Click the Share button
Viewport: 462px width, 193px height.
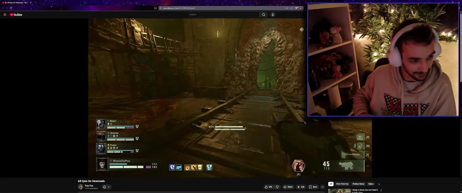point(288,187)
